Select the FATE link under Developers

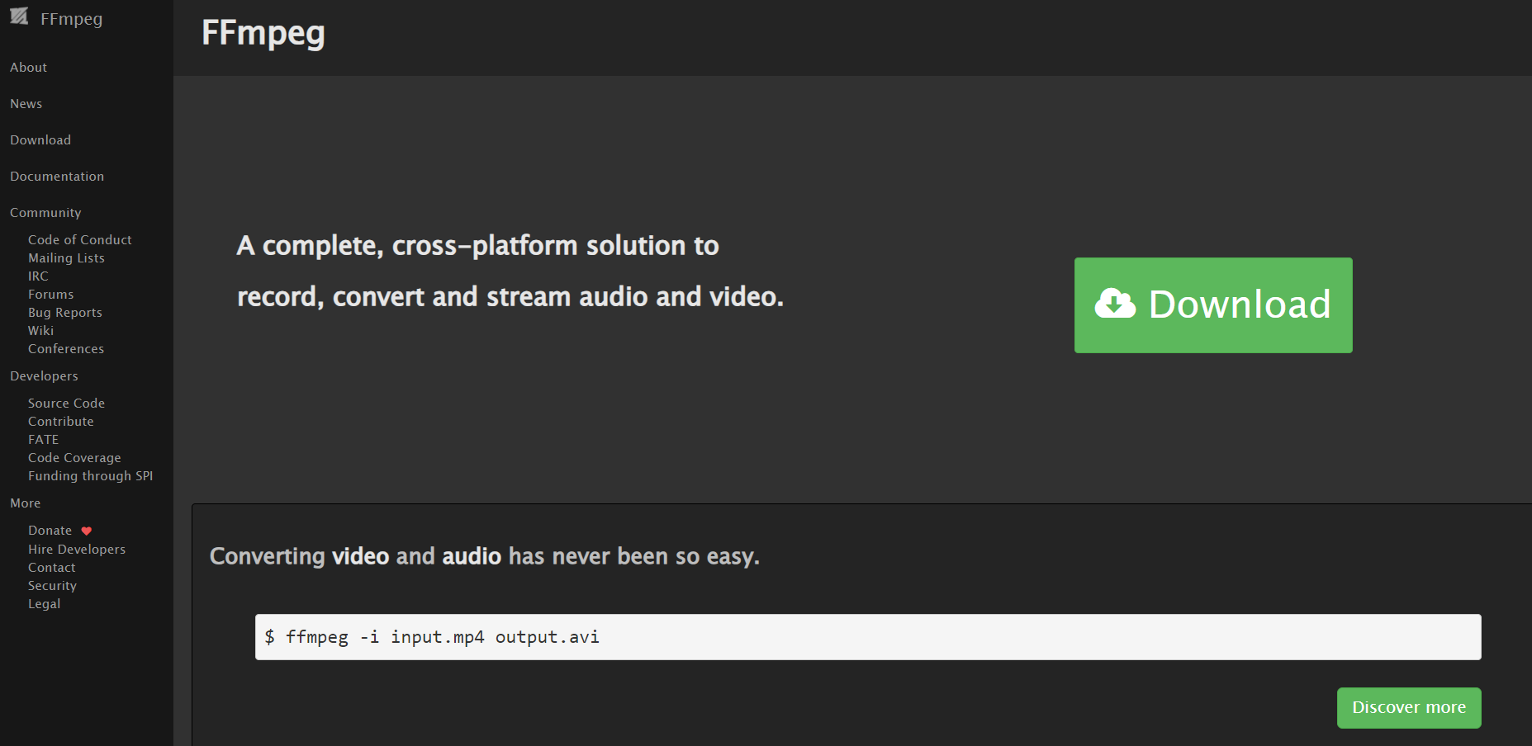(43, 440)
